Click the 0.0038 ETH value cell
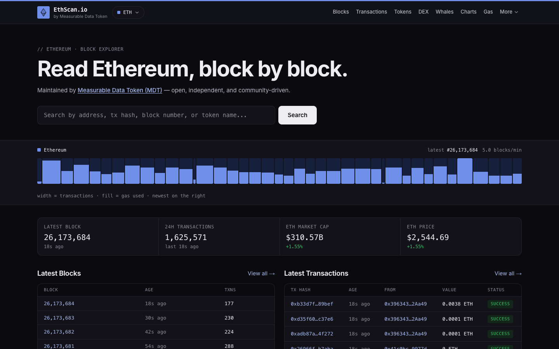 click(457, 304)
